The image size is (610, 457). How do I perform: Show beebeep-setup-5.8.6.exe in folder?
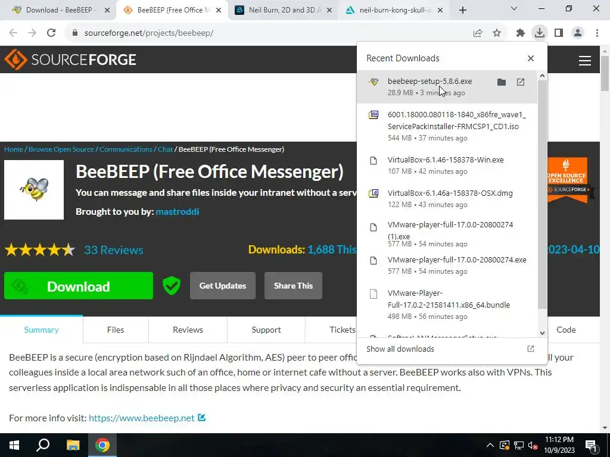(x=502, y=82)
